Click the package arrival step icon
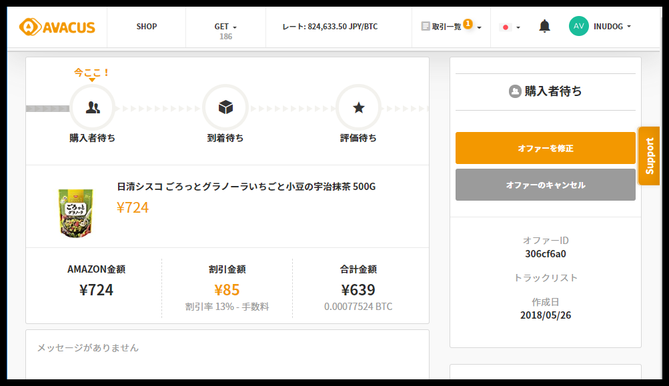 pos(225,107)
